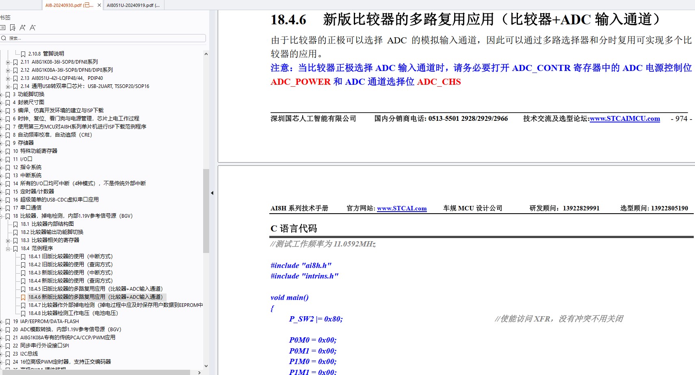Viewport: 695px width, 375px height.
Task: Click the bookmark panel scroll-up arrow
Action: tap(206, 54)
